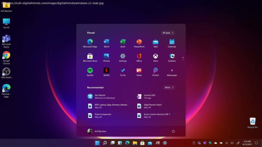Open Get Started Welcome to Windows
The width and height of the screenshot is (262, 147).
[x=101, y=96]
